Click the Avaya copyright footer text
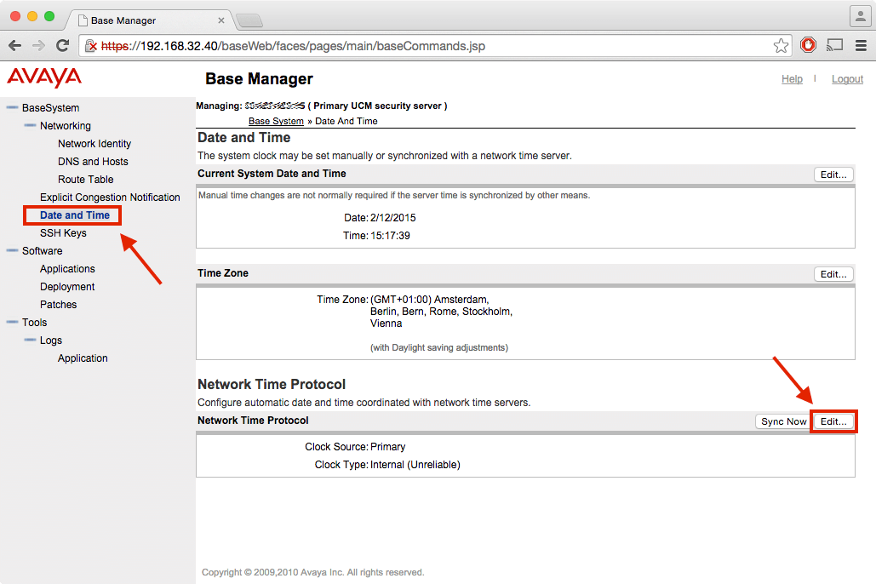 pyautogui.click(x=313, y=572)
